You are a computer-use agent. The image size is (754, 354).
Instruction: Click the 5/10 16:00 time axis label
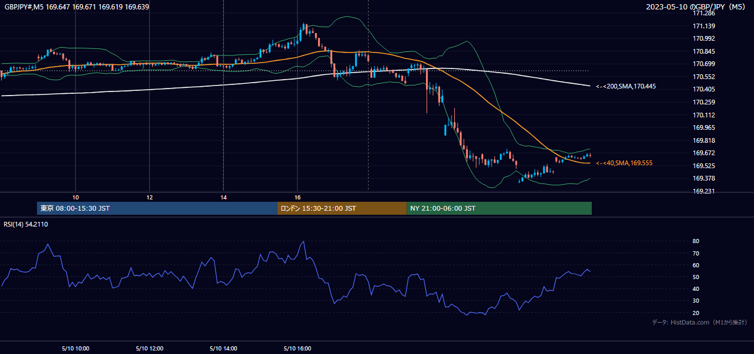pos(297,348)
